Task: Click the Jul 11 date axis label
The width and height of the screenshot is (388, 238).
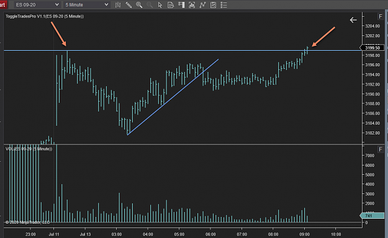Action: (54, 234)
